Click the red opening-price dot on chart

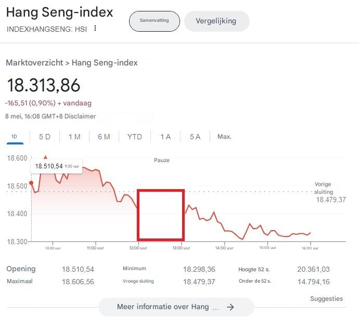(x=31, y=183)
